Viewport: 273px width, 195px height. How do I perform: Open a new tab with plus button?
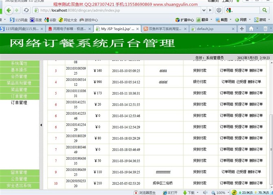242,28
